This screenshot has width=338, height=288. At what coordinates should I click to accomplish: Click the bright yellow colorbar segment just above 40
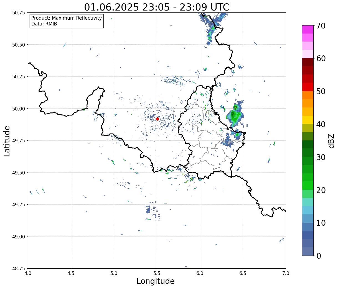click(x=308, y=120)
